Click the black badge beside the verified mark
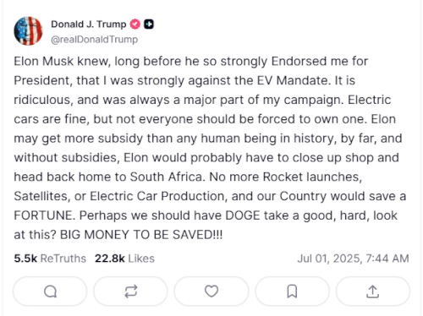 click(x=149, y=25)
